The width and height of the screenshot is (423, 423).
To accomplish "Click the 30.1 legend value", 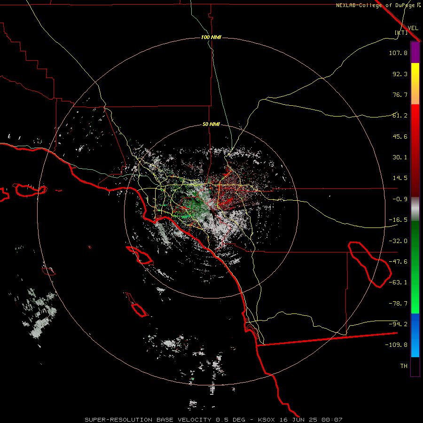I will [400, 157].
